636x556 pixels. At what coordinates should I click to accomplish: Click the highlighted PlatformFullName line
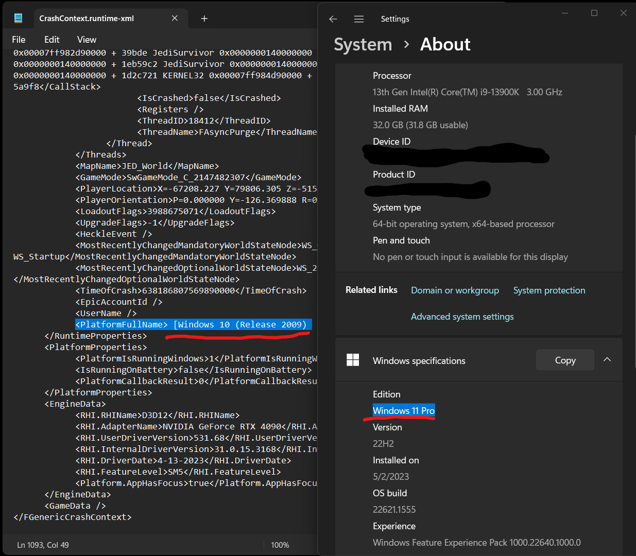click(x=193, y=324)
